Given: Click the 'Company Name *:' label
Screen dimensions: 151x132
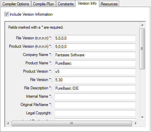Looking at the screenshot, I should coord(37,55).
